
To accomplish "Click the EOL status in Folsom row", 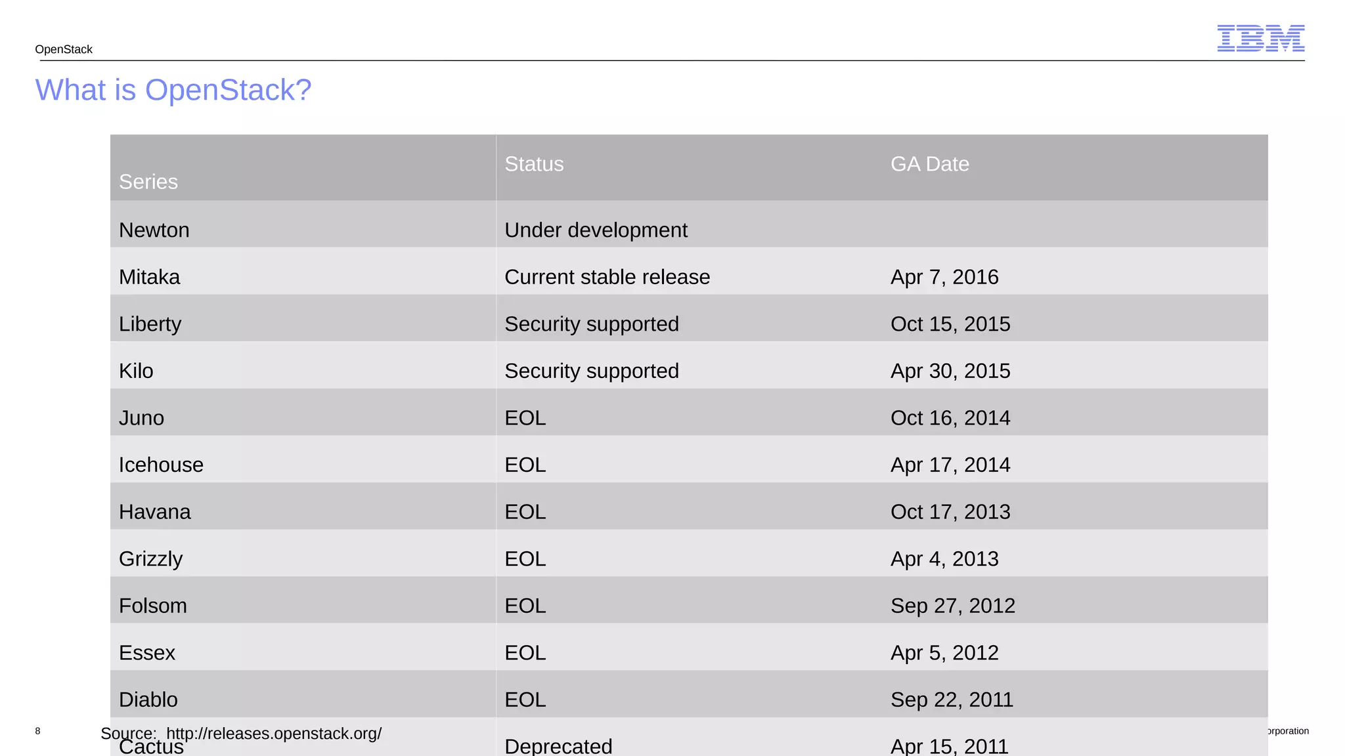I will point(525,606).
